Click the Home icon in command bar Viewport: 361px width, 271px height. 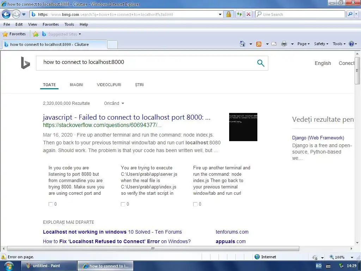pyautogui.click(x=243, y=44)
